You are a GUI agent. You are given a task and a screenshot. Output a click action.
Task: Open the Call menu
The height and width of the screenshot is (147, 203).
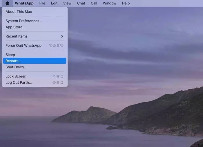[x=94, y=3]
